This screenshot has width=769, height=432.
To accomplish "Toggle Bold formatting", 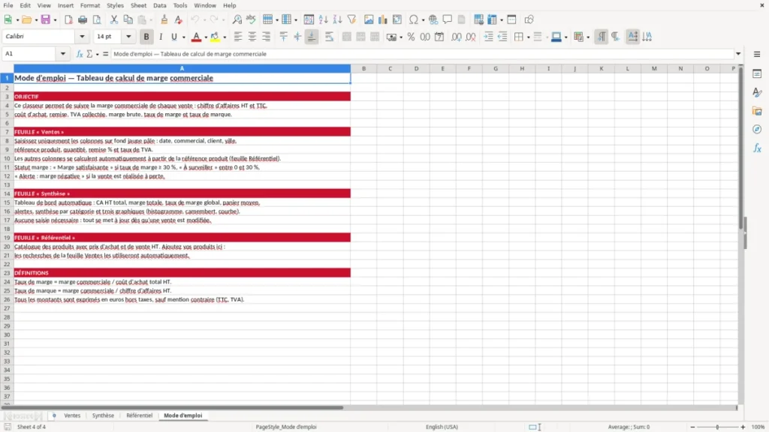I will 146,37.
